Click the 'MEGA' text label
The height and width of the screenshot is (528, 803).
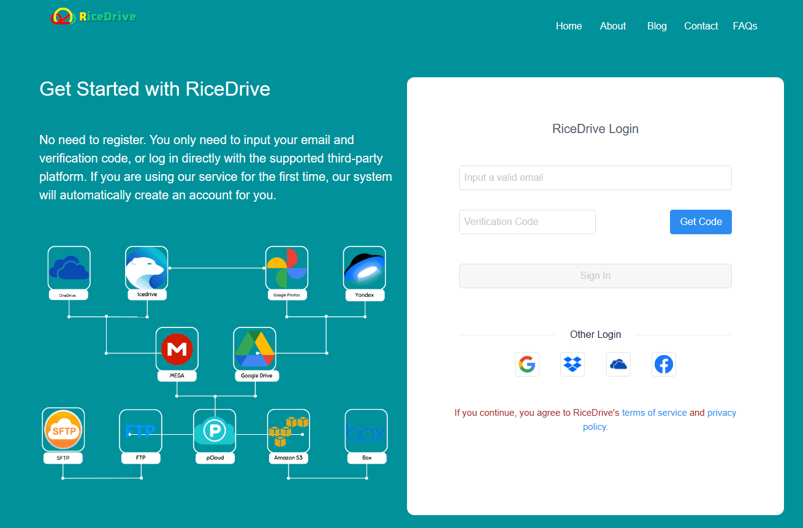(x=177, y=375)
